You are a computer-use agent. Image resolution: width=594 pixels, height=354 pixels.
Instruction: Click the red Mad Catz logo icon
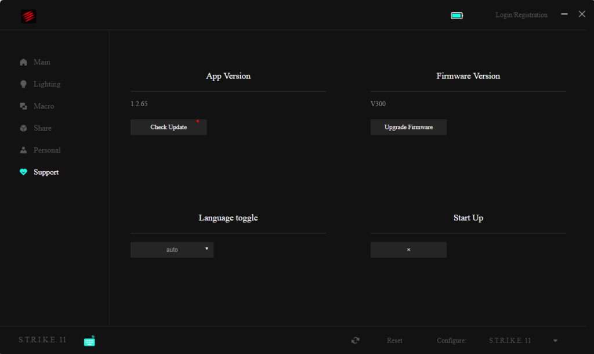[28, 16]
